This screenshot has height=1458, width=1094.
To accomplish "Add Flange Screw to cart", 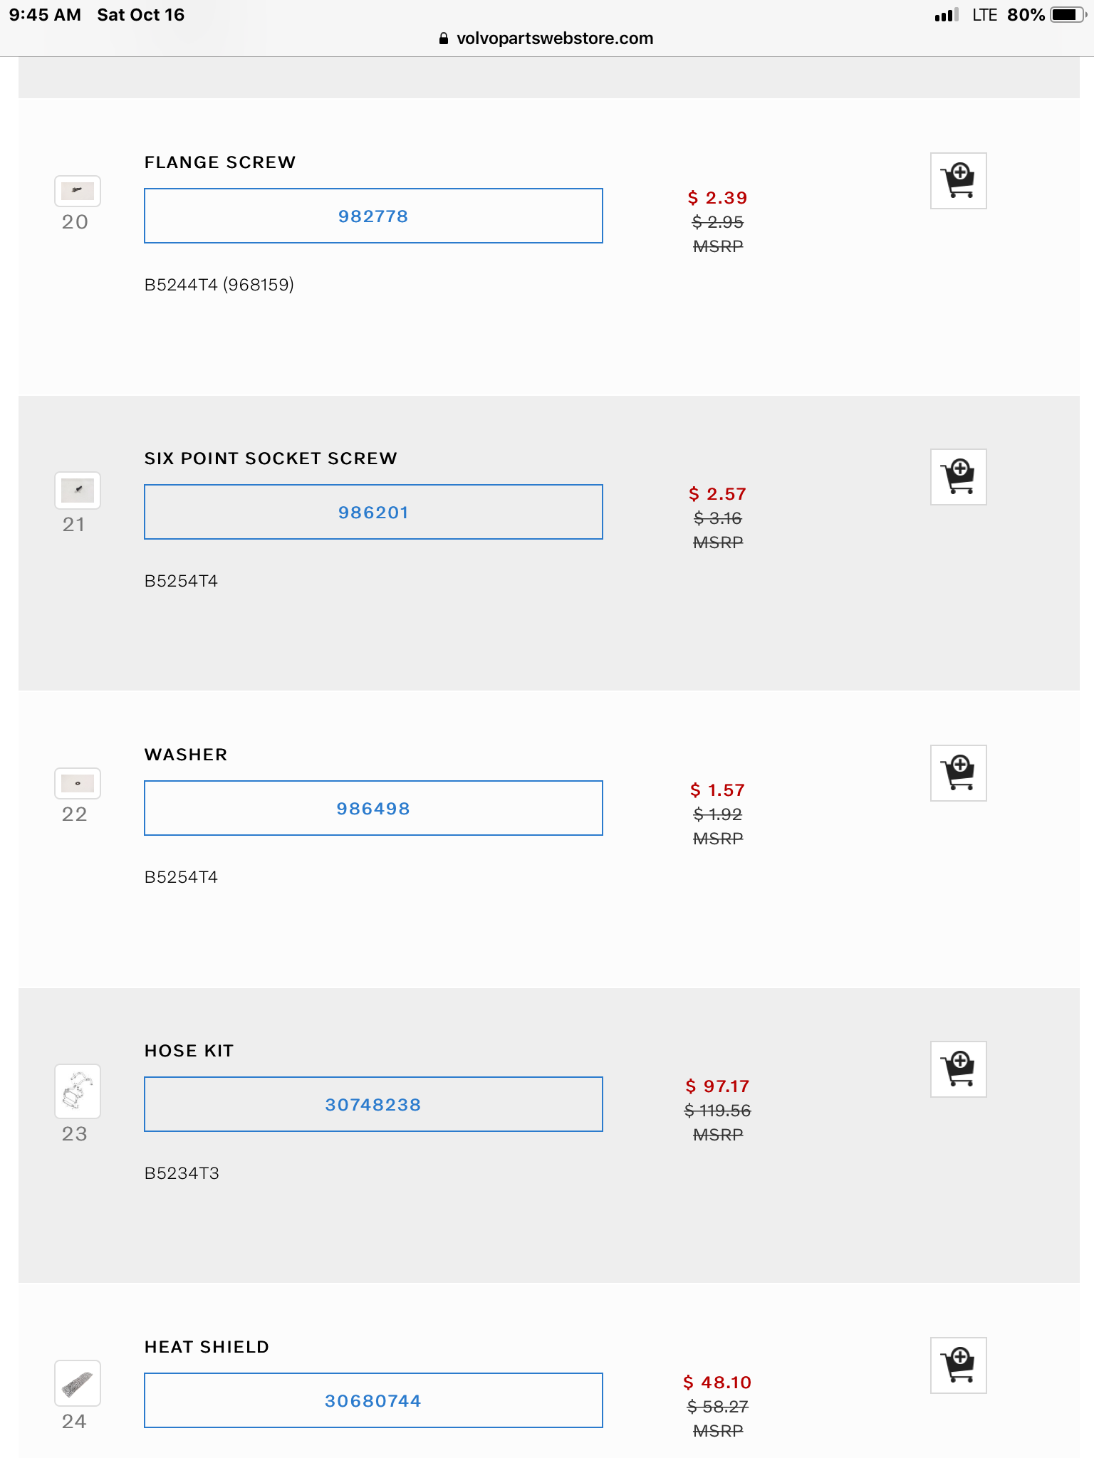I will 958,181.
